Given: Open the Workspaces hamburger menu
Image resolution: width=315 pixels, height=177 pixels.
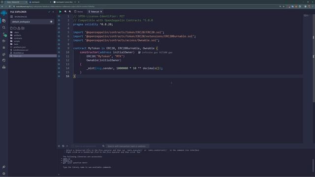Looking at the screenshot, I should click(x=11, y=17).
